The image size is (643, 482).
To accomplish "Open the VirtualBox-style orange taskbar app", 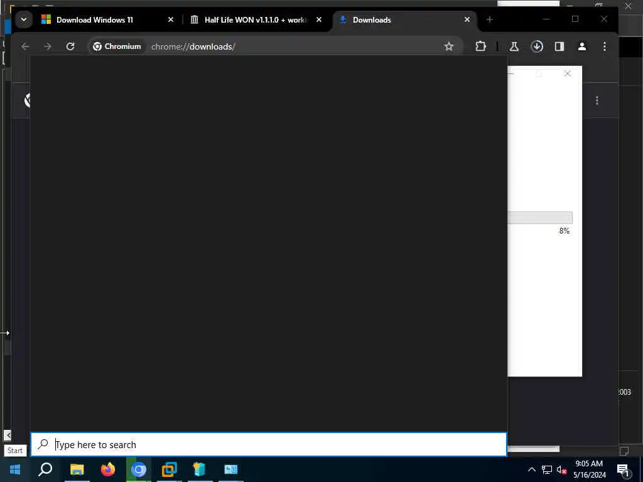I will (x=169, y=469).
